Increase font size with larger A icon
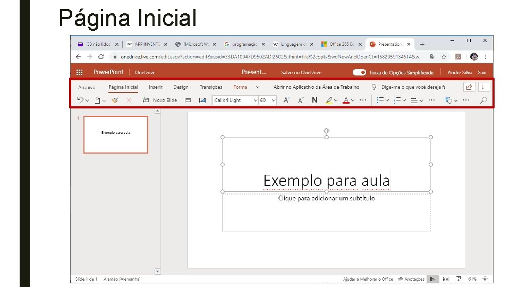This screenshot has height=287, width=510. 286,100
